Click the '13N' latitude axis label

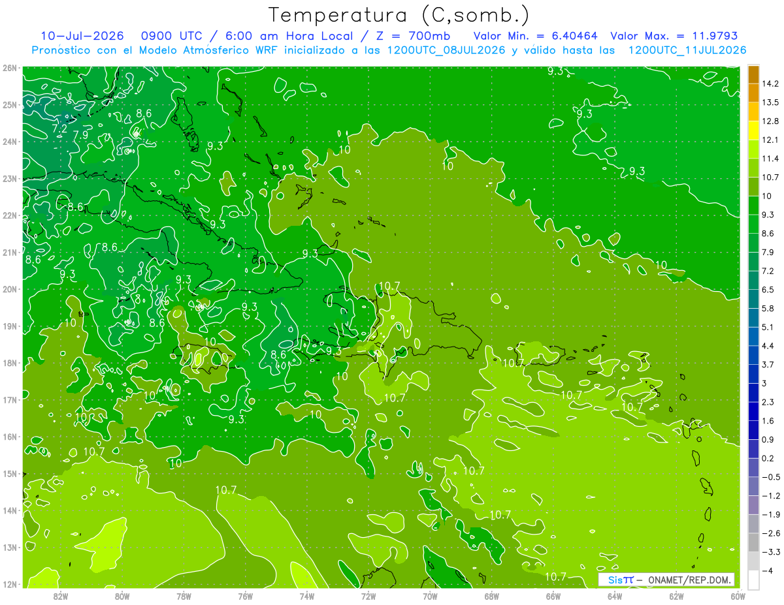[x=10, y=547]
